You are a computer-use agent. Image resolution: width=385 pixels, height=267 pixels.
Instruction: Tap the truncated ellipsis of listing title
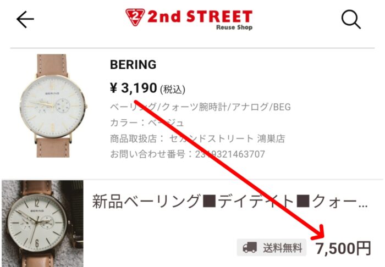click(363, 207)
